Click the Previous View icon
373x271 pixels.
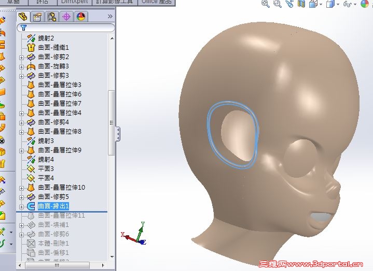point(289,4)
